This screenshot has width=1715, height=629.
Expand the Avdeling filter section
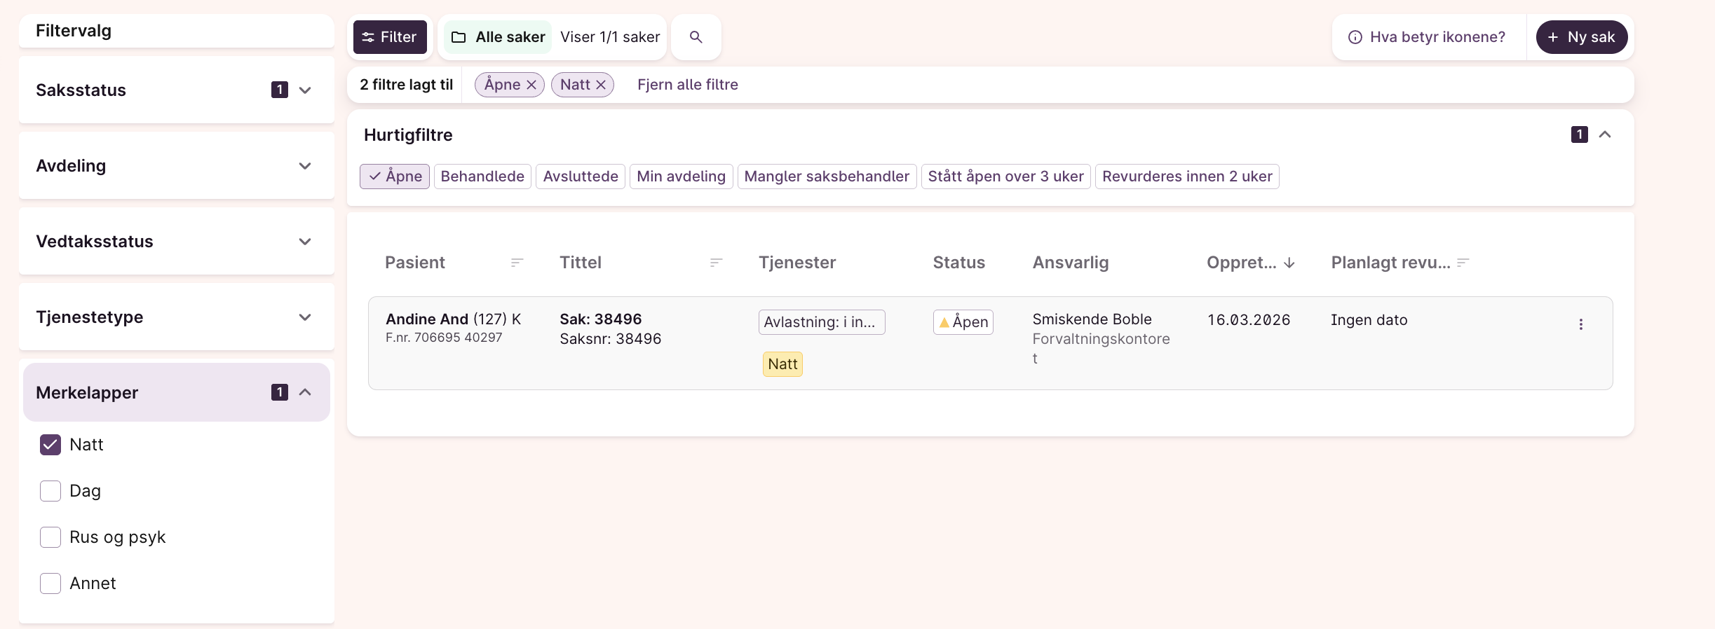305,166
